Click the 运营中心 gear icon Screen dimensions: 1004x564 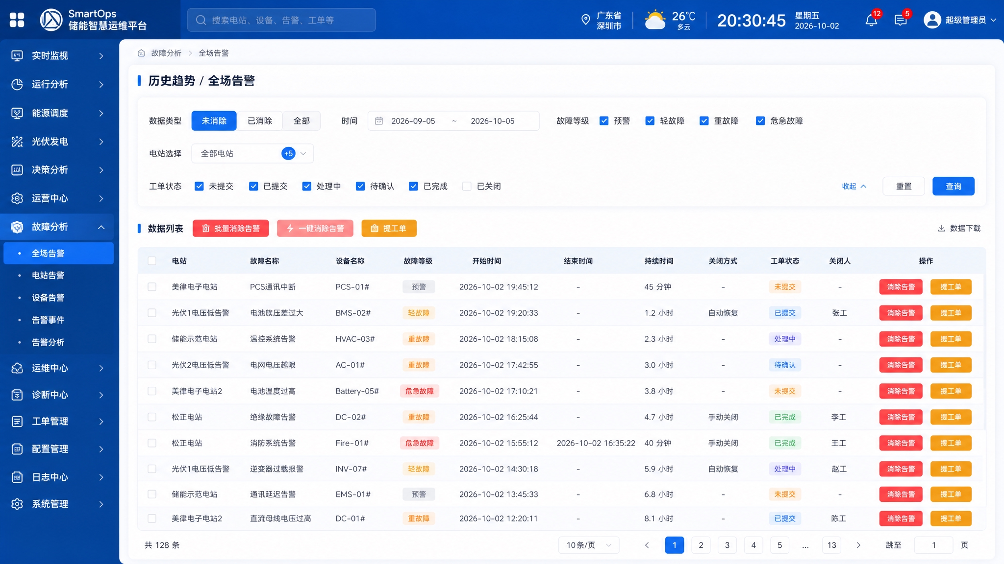(x=17, y=198)
